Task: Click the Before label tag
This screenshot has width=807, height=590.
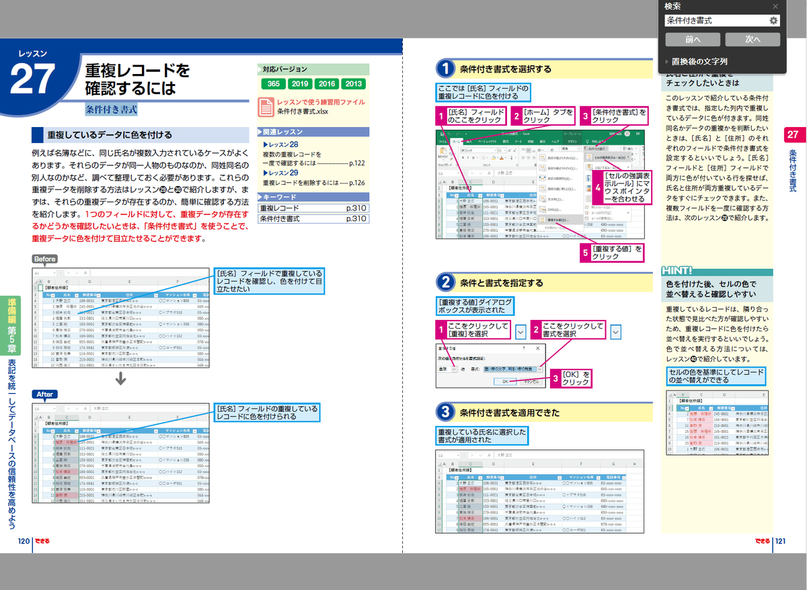Action: tap(45, 259)
